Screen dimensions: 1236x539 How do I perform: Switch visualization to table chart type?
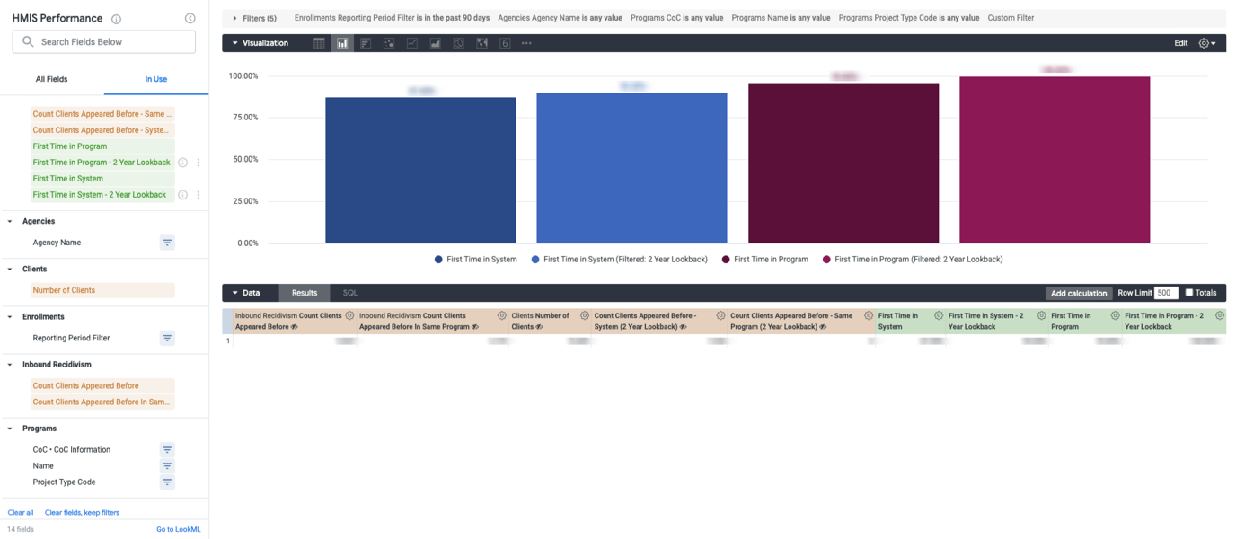pos(320,42)
